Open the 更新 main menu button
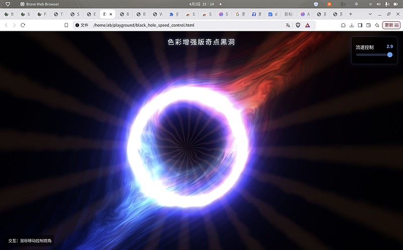 click(391, 25)
